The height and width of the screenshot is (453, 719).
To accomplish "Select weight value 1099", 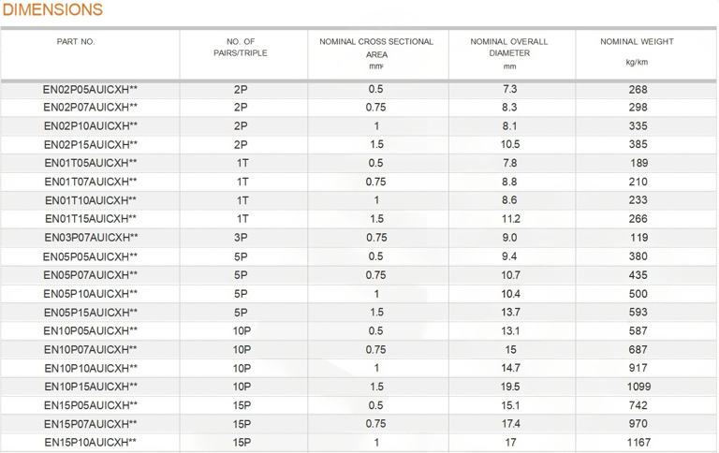I will pos(638,387).
